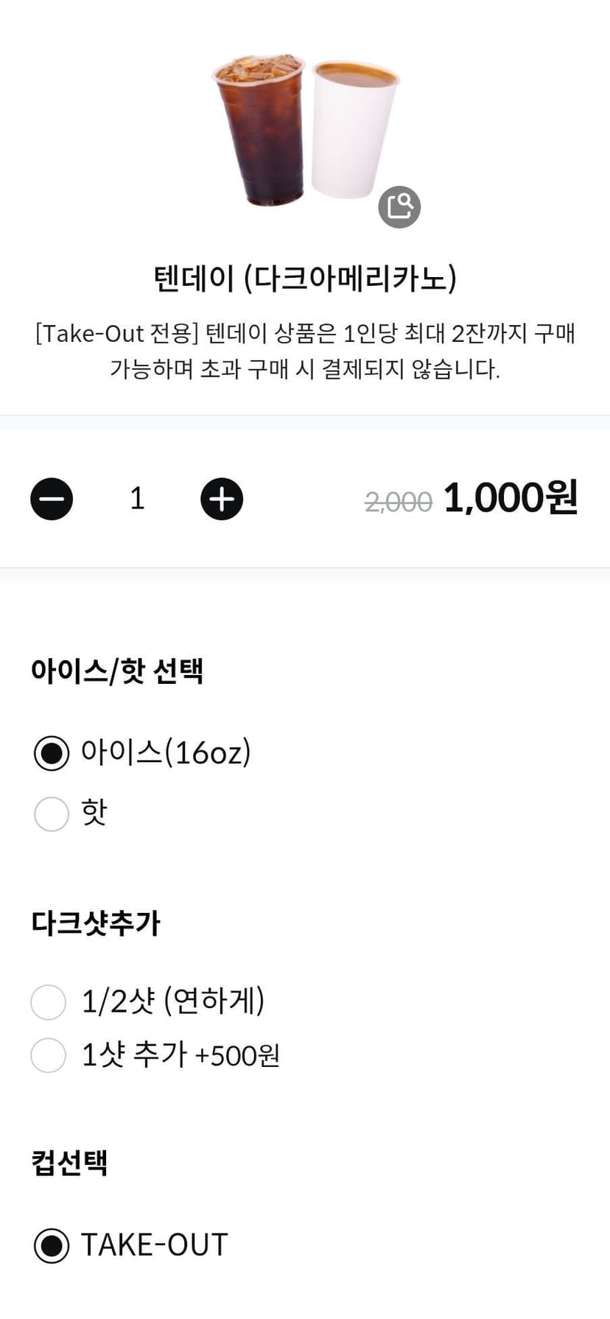The image size is (610, 1319).
Task: Tap the white hot cup image
Action: [354, 130]
